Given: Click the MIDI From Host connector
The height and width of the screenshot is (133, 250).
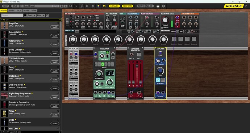Looking at the screenshot, I should click(x=122, y=21).
